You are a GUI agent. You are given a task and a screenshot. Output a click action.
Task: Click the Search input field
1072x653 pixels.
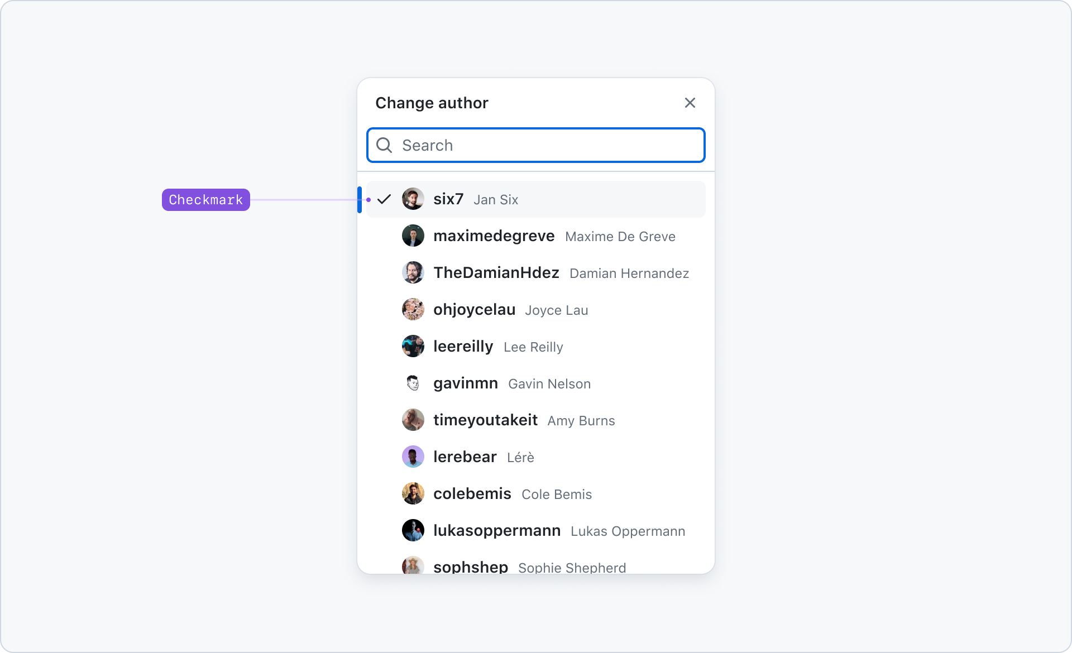click(x=536, y=146)
